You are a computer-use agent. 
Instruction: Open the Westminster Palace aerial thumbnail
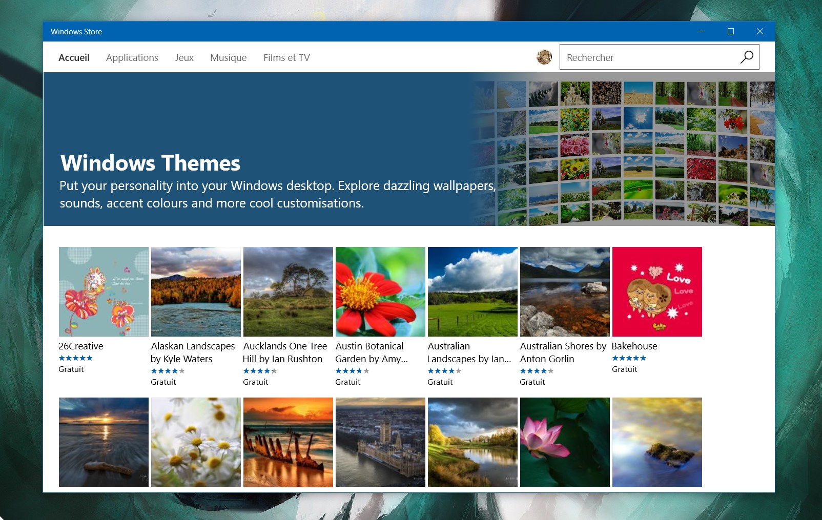[380, 442]
